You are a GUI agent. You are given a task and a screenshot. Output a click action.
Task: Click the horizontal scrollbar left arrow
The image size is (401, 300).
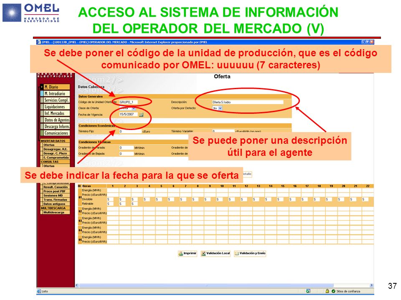[77, 285]
